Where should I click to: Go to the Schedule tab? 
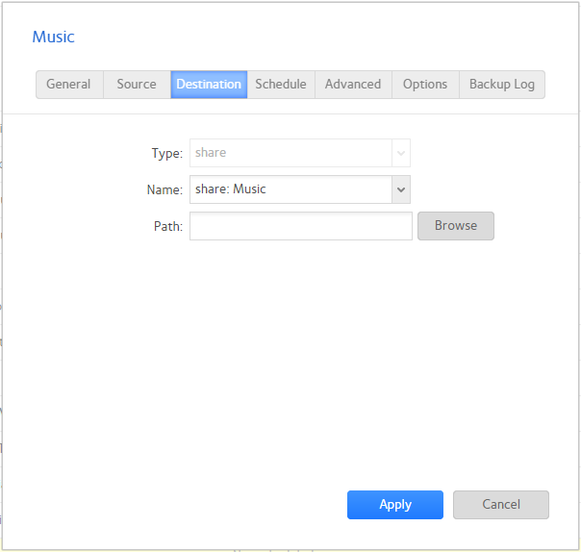[x=281, y=85]
